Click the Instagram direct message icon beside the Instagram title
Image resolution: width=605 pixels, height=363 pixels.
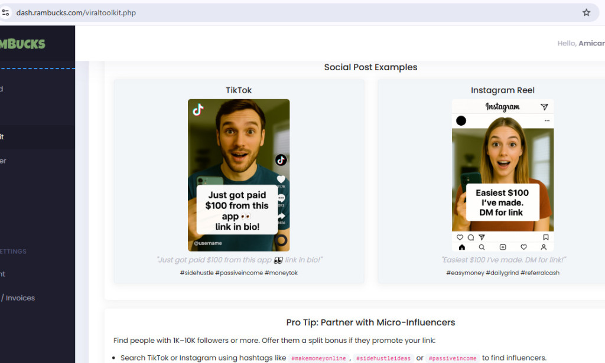click(544, 107)
